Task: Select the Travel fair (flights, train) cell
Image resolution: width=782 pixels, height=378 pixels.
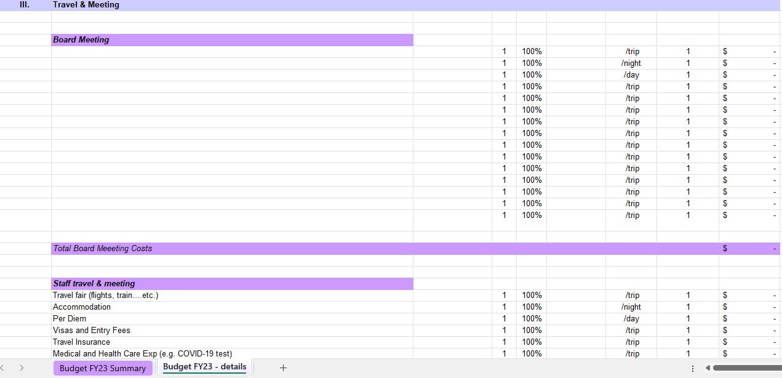Action: tap(105, 295)
